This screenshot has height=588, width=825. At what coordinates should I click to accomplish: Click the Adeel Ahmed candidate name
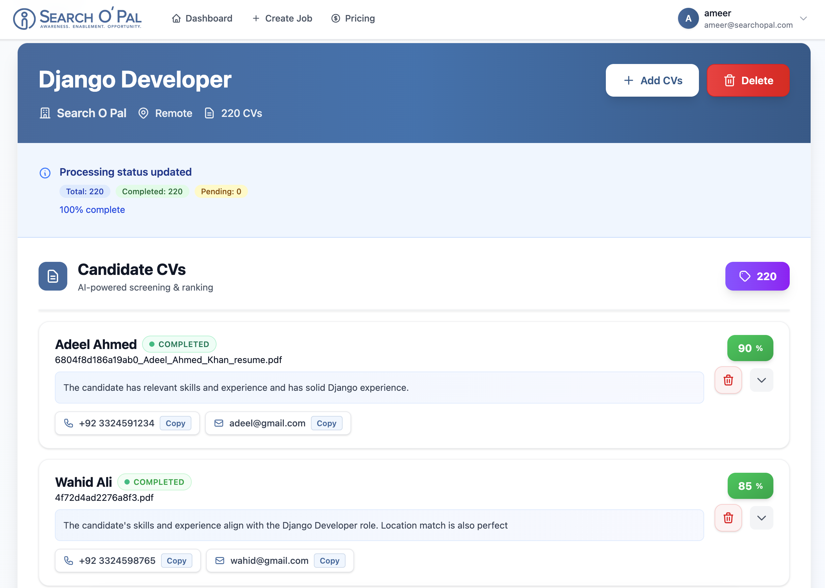click(96, 344)
